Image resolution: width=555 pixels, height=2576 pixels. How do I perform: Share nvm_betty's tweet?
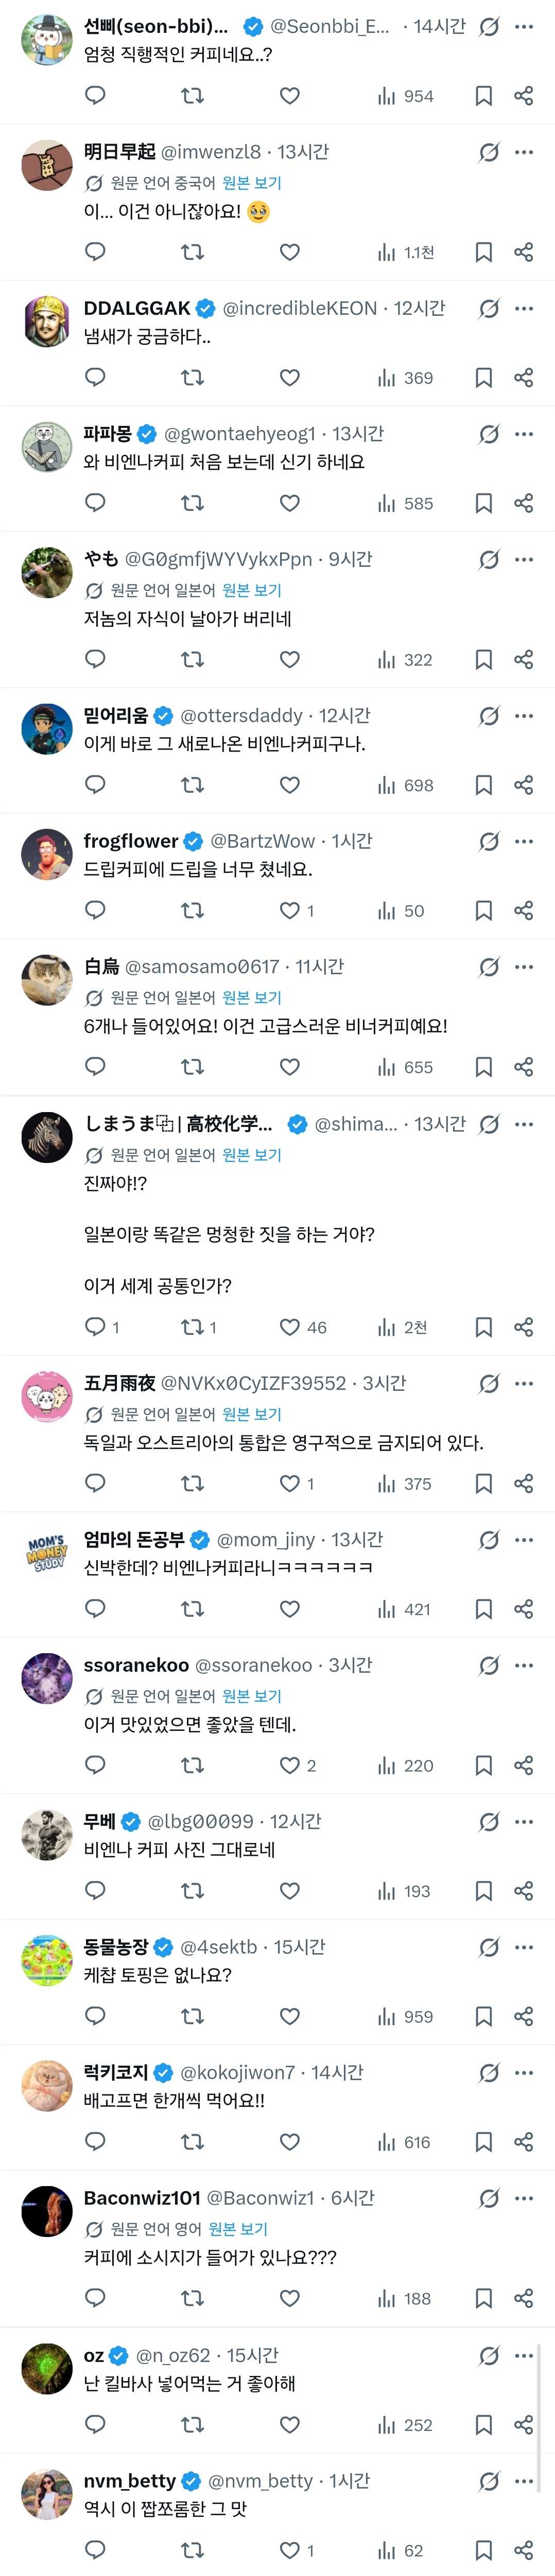click(523, 2551)
